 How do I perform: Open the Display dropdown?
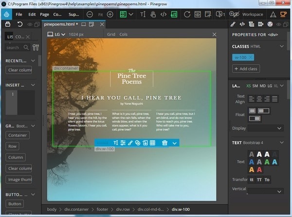click(x=266, y=128)
